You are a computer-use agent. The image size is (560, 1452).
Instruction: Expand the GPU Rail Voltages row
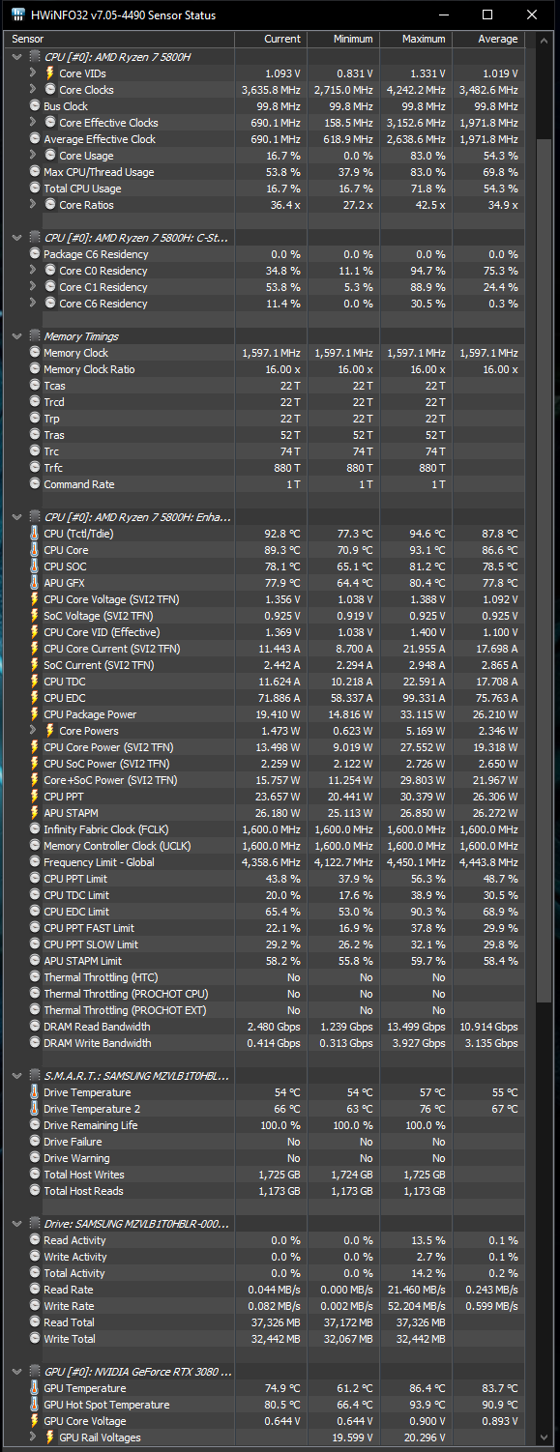(35, 1437)
